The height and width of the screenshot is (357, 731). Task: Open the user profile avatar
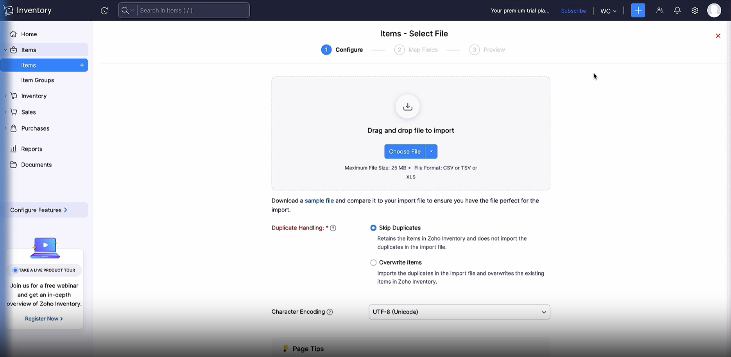(714, 11)
